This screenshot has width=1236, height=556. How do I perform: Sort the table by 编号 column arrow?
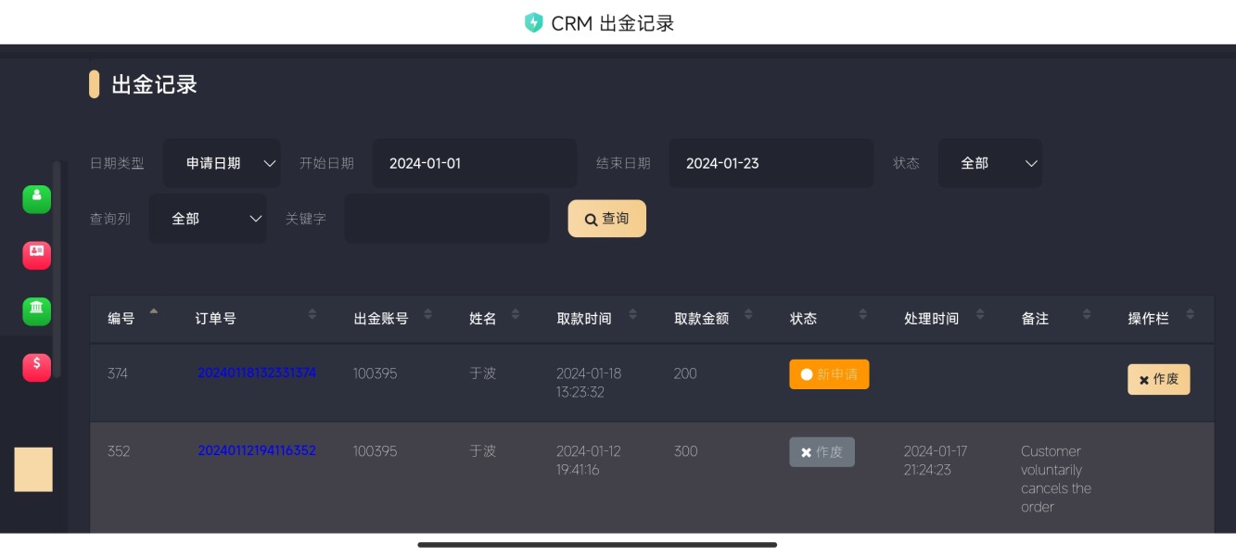pyautogui.click(x=154, y=313)
